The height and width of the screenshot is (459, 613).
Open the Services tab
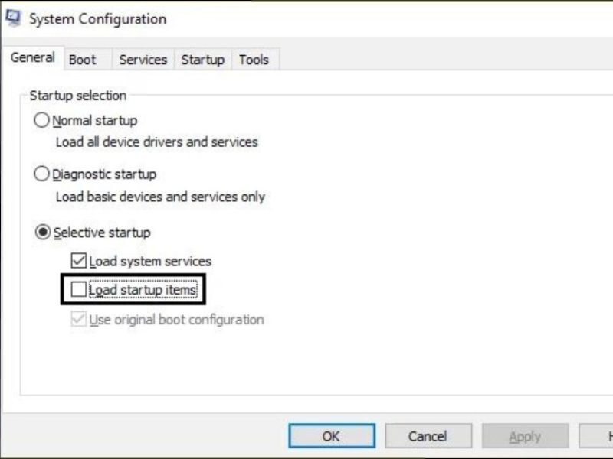pyautogui.click(x=143, y=60)
